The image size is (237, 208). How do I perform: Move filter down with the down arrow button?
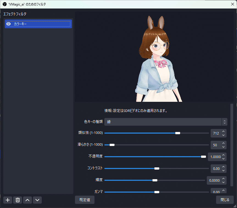point(37,200)
